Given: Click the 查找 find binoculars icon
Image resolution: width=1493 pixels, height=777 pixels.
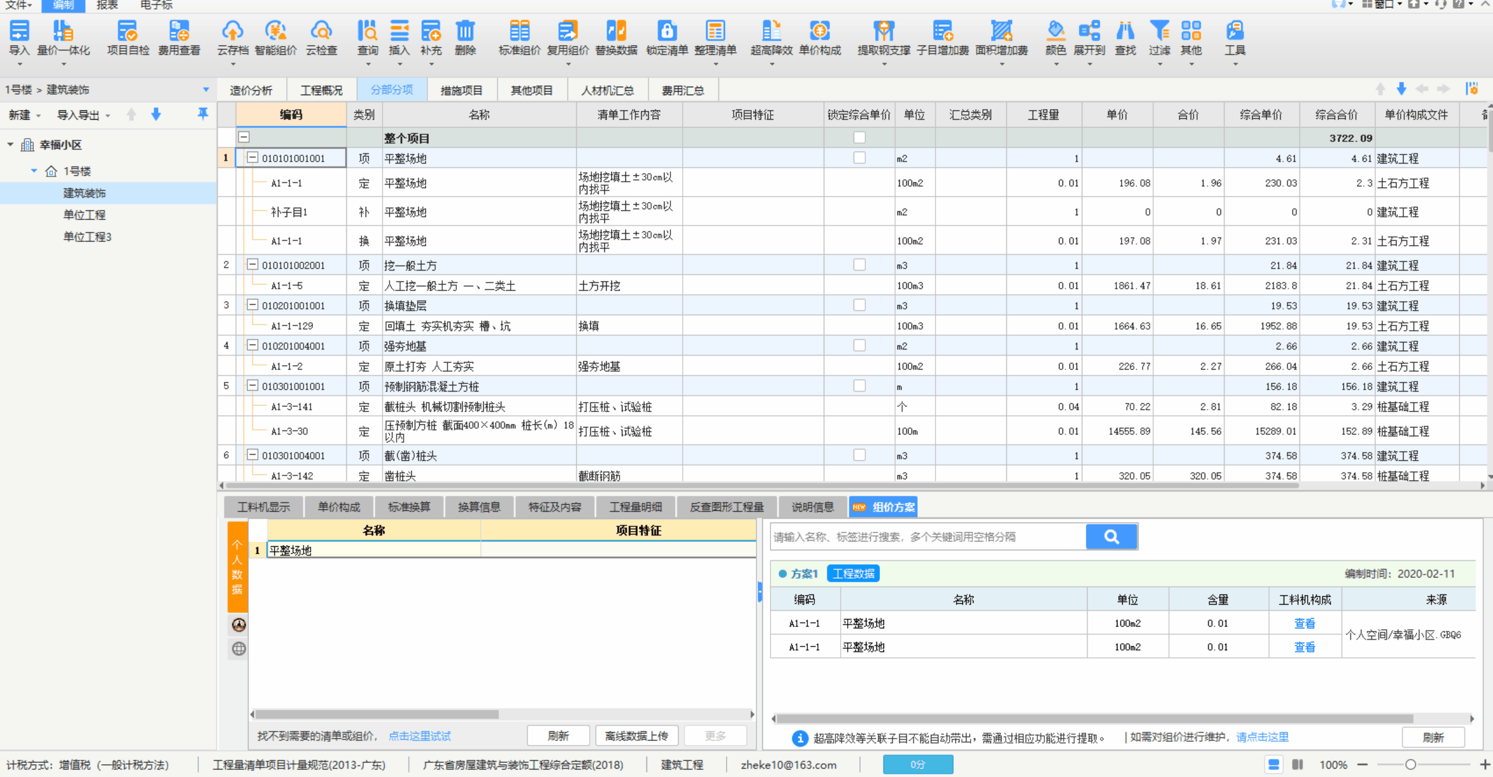Looking at the screenshot, I should tap(1125, 37).
